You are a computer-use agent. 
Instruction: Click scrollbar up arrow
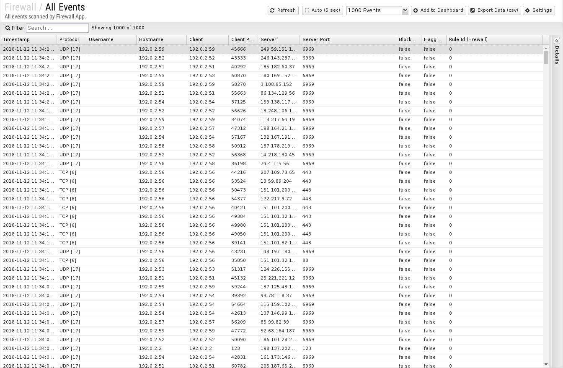(546, 48)
